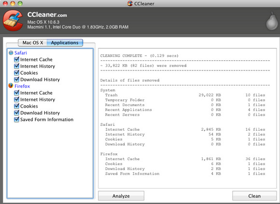
Task: Click 'Saved Form Information' results row
Action: coord(185,174)
